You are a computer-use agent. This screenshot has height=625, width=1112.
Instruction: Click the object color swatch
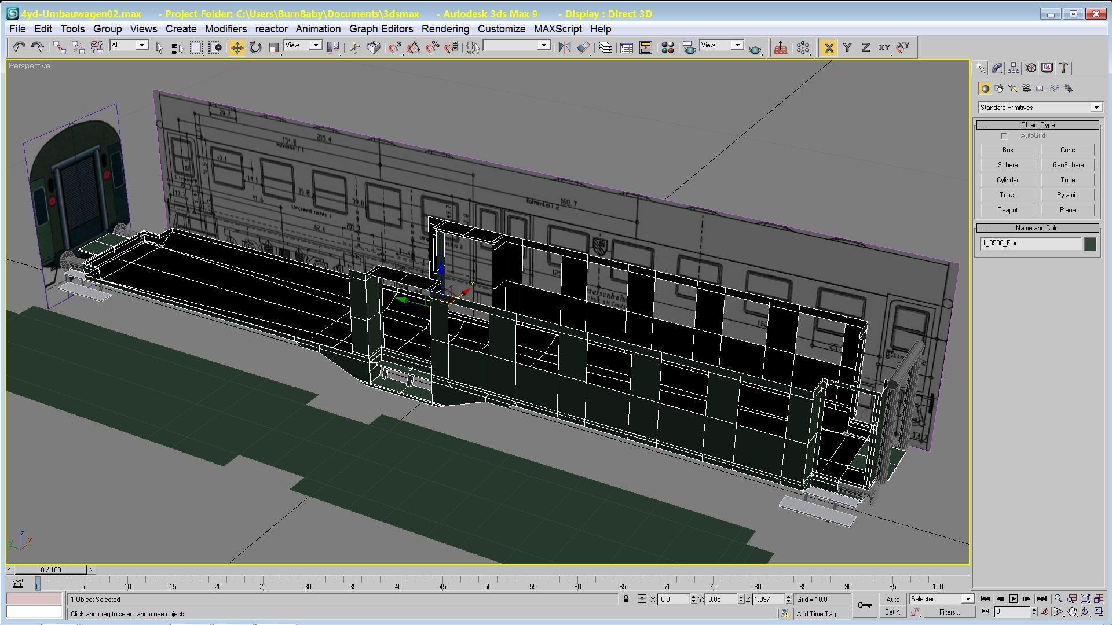point(1090,244)
